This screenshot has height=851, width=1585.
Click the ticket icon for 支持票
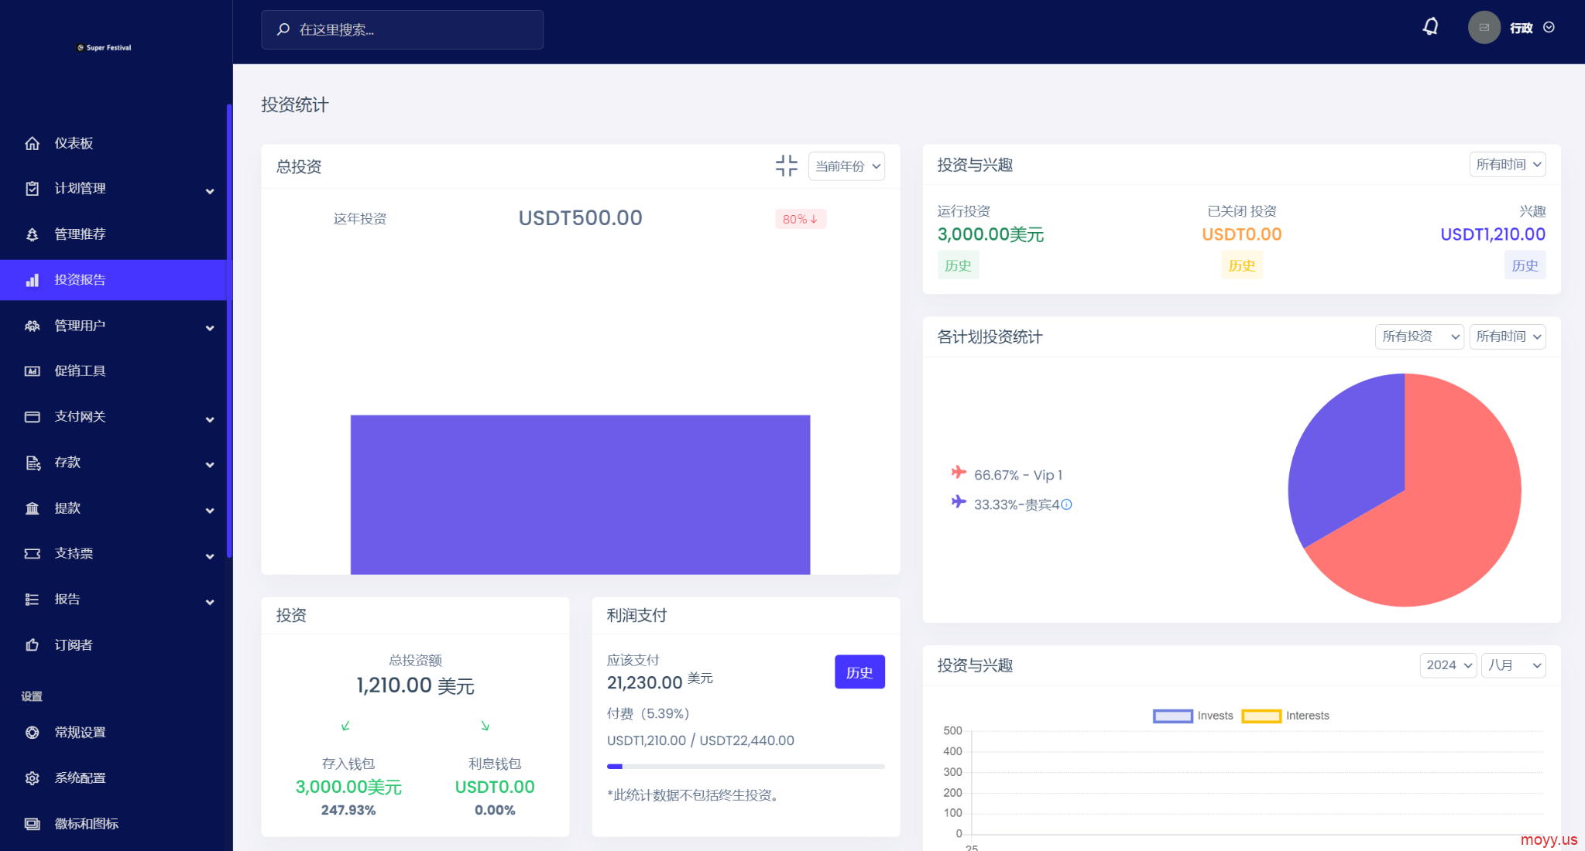tap(32, 554)
